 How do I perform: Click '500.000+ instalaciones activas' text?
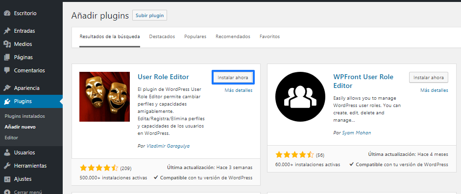114,177
